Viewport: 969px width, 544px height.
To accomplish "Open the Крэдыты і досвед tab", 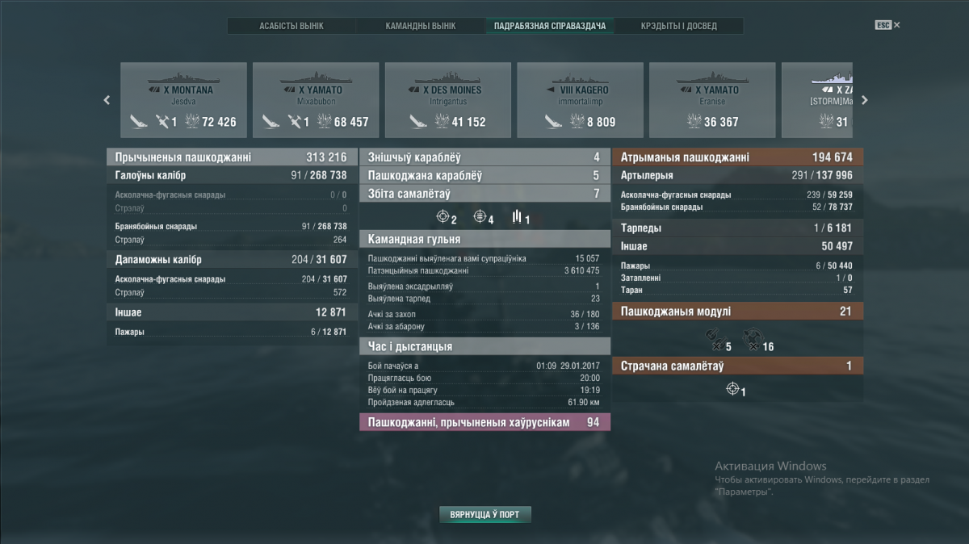I will tap(678, 26).
